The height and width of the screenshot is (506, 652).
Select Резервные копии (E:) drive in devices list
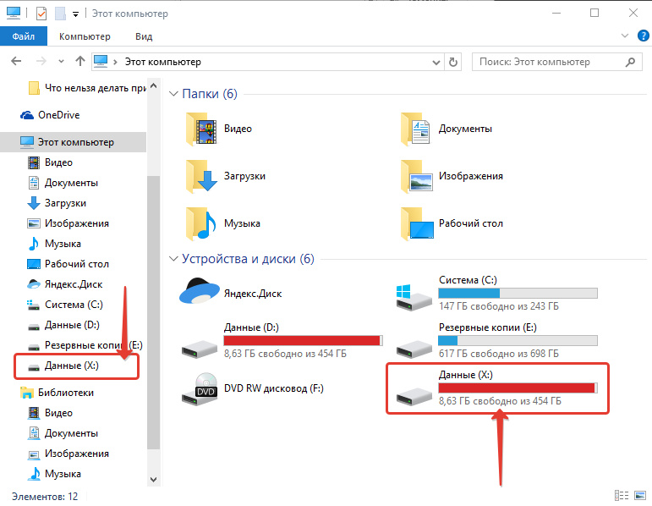497,341
